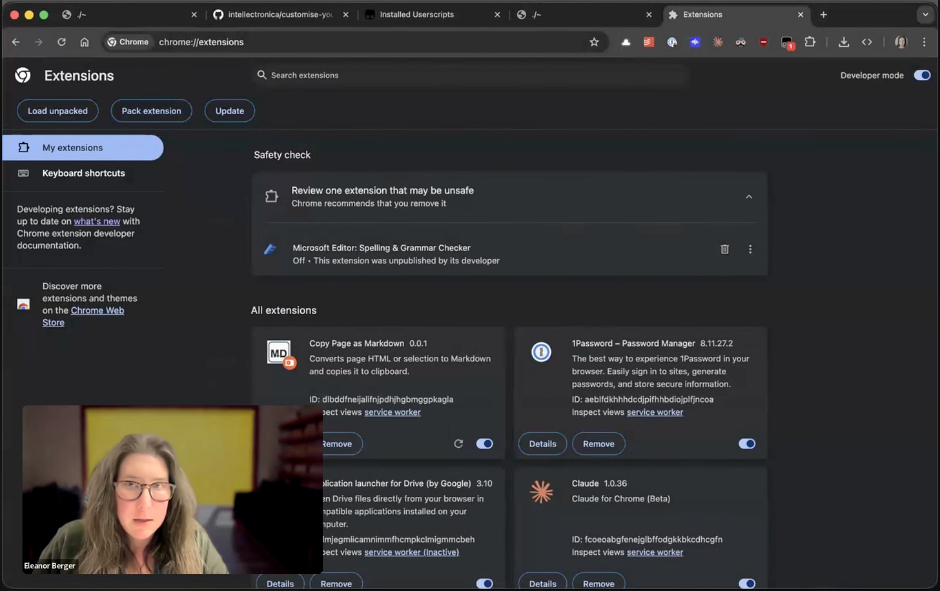Go forward with the forward arrow
Image resolution: width=940 pixels, height=591 pixels.
pyautogui.click(x=39, y=42)
